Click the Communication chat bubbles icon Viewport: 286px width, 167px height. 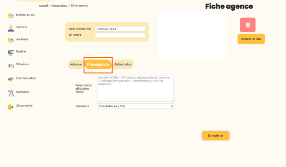click(x=11, y=79)
